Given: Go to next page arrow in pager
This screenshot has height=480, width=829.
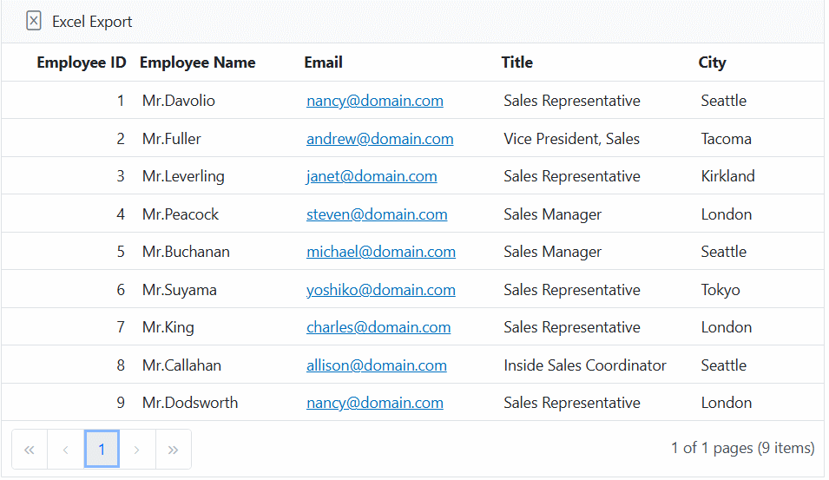Looking at the screenshot, I should pyautogui.click(x=137, y=449).
